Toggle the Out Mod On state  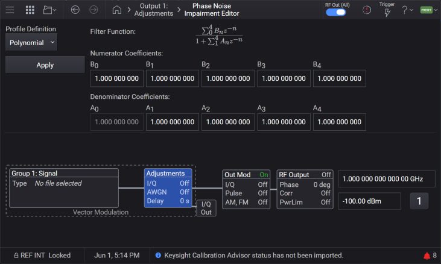click(x=264, y=175)
